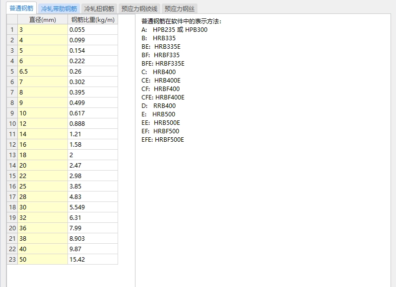Image resolution: width=396 pixels, height=287 pixels.
Task: Open the 冷轧带肋钢筋 tab
Action: click(59, 9)
